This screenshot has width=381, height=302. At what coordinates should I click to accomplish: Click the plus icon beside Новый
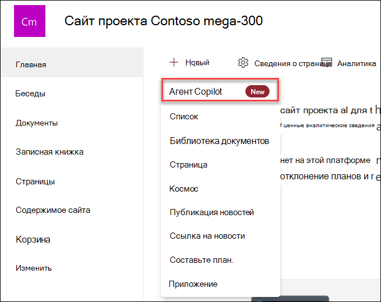point(174,62)
